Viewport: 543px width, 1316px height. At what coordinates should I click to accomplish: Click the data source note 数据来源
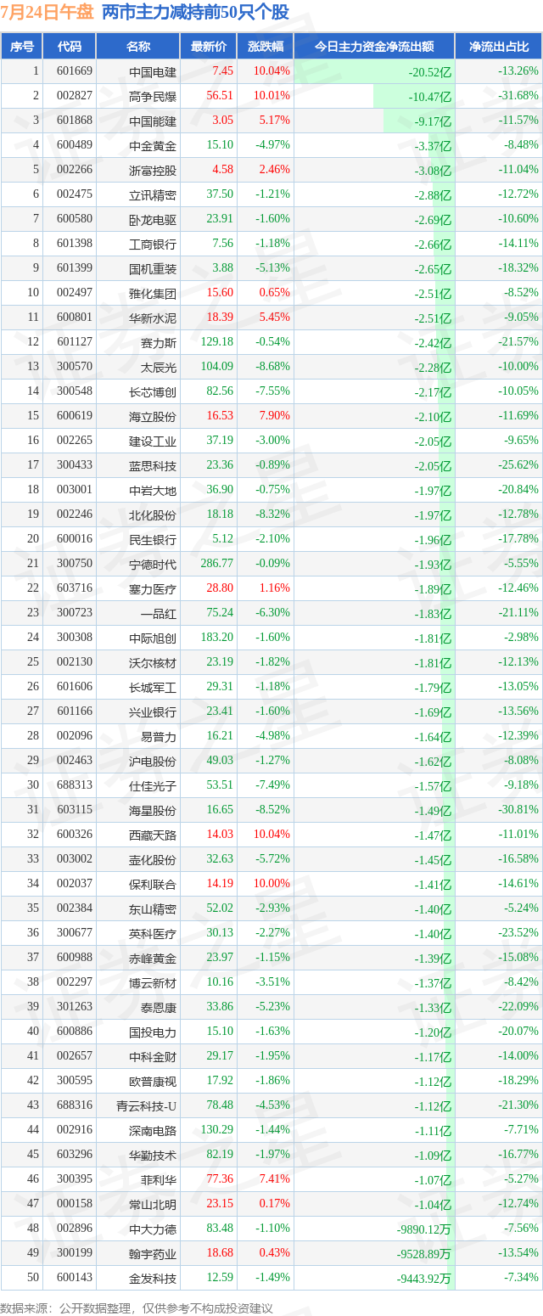[137, 1308]
